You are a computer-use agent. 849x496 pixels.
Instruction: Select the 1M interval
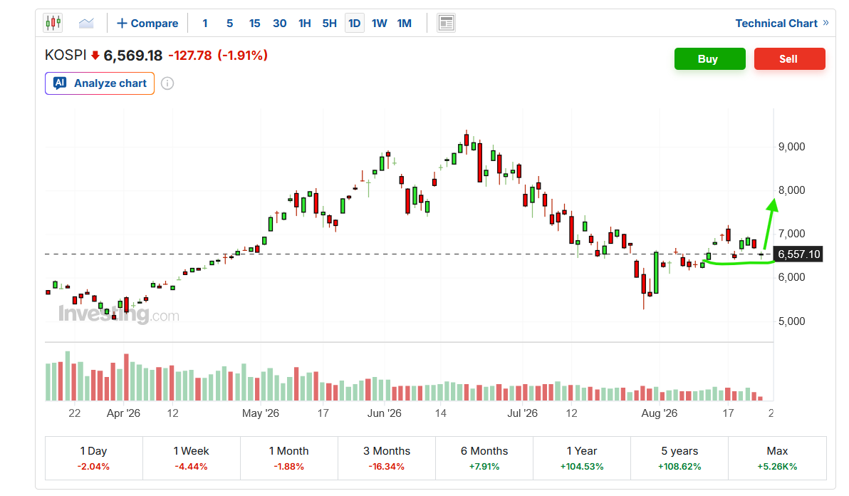click(x=405, y=24)
